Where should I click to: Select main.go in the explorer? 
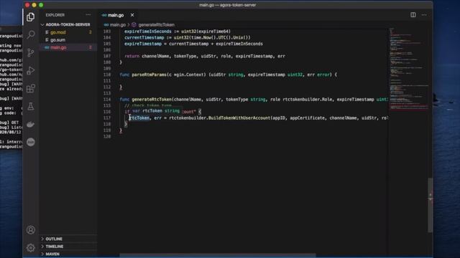[x=58, y=47]
